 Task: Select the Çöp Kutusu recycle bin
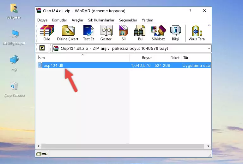[14, 89]
